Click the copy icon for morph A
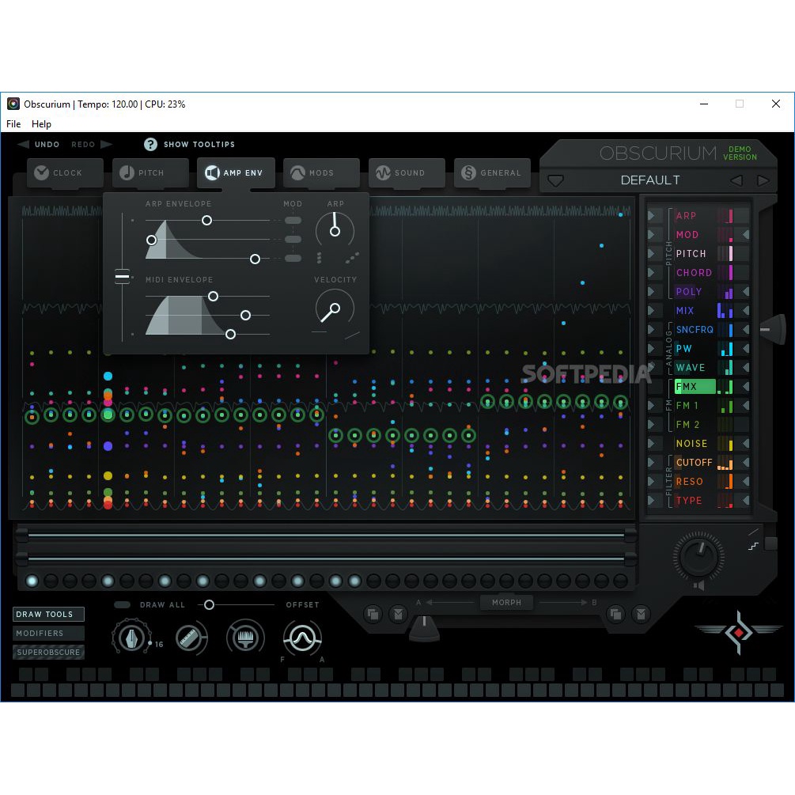This screenshot has height=795, width=795. click(x=373, y=615)
